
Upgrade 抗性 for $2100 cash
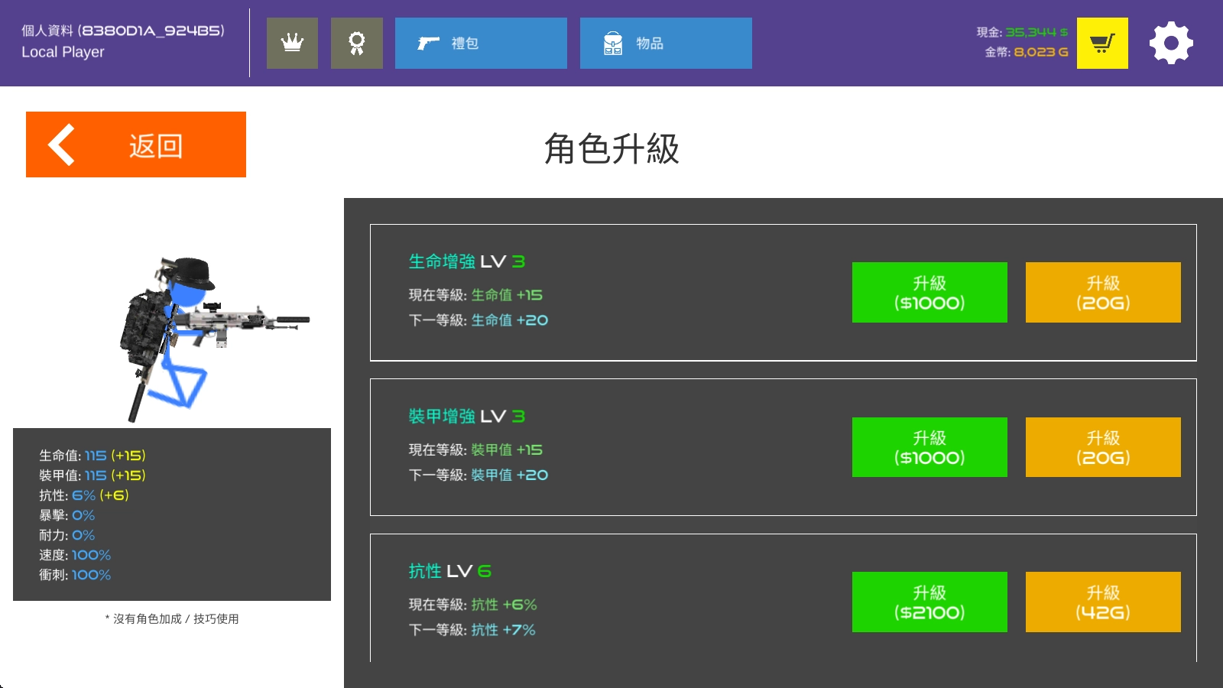[x=929, y=602]
